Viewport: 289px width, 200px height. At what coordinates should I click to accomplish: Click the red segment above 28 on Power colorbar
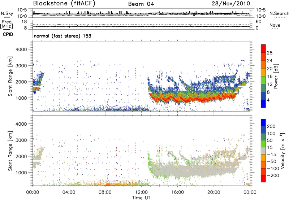[263, 48]
